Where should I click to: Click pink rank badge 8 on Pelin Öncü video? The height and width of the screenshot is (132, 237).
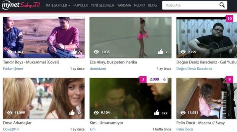(230, 79)
